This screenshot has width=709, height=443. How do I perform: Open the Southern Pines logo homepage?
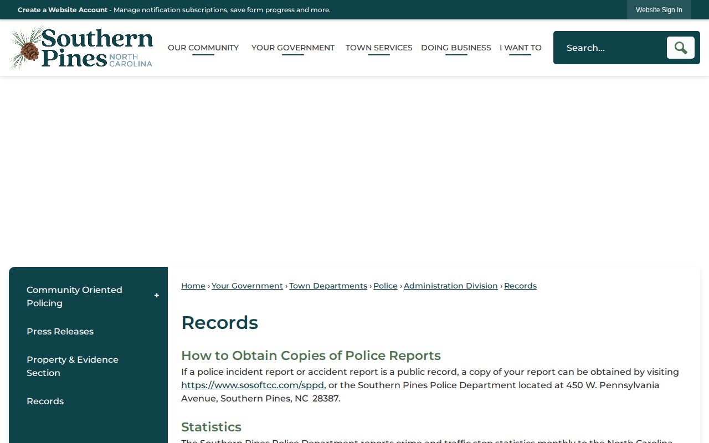coord(81,48)
